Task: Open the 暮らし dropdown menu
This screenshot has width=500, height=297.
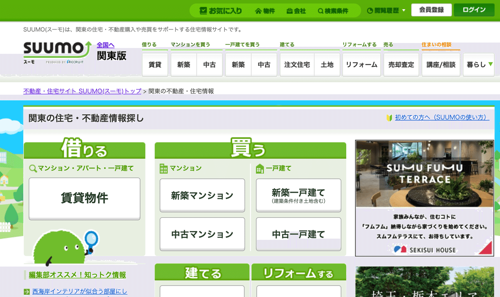Action: [478, 65]
